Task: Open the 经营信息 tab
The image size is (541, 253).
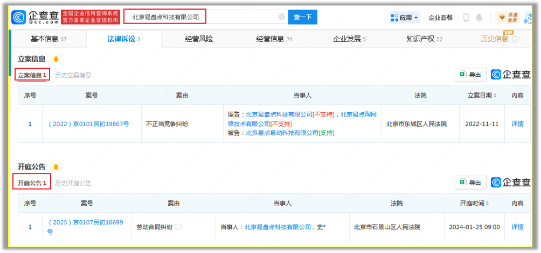Action: point(274,39)
